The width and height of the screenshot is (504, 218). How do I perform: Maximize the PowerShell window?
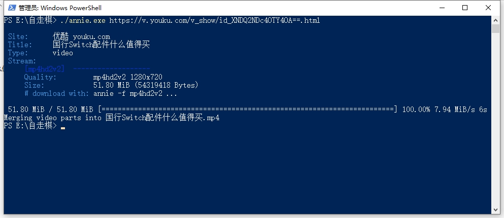(465, 8)
